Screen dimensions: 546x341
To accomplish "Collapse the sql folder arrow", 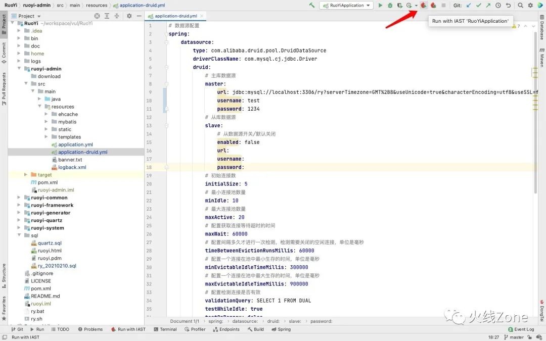I will pyautogui.click(x=19, y=235).
